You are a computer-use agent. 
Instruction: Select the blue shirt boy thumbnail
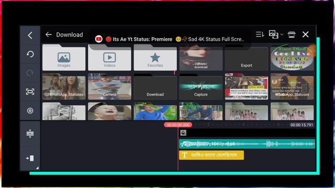(x=155, y=111)
